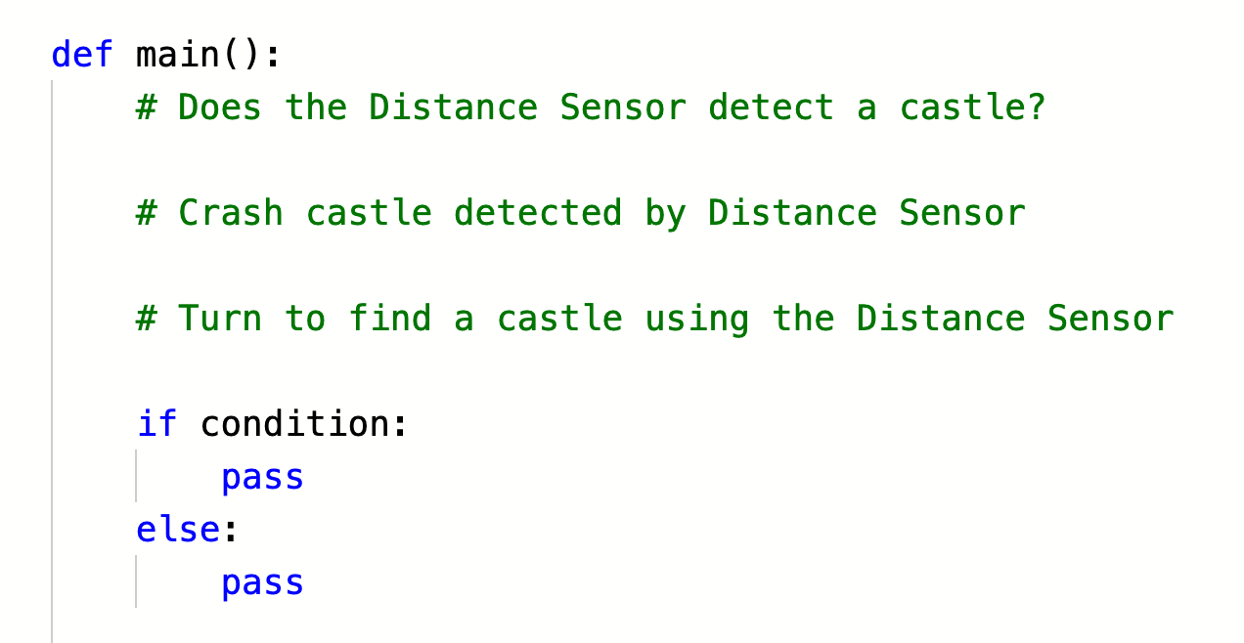The image size is (1244, 643).
Task: Click the word 'castle?' in first comment
Action: (972, 107)
